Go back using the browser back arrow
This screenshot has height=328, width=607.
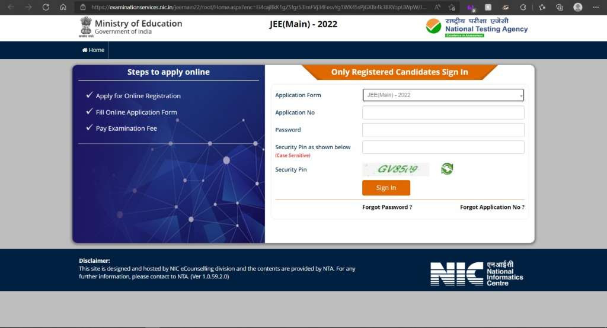coord(11,7)
